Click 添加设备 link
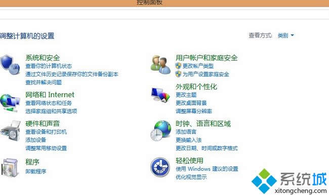Viewport: 329px width, 196px height. pyautogui.click(x=35, y=140)
